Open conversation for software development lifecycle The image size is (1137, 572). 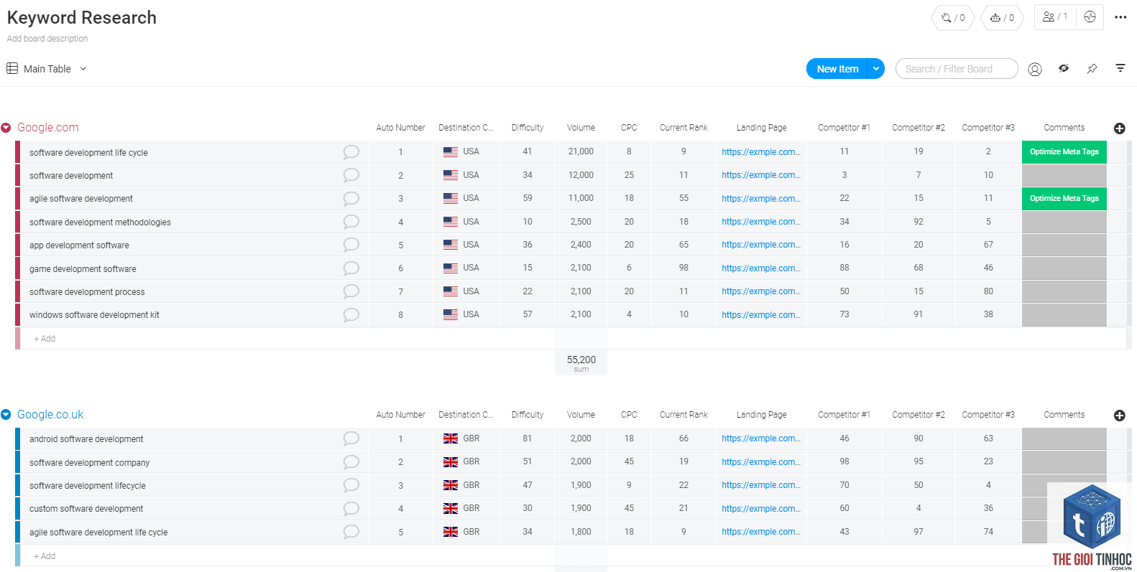click(351, 485)
